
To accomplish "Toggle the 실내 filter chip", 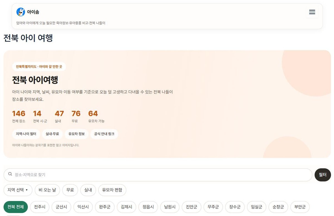I will [x=88, y=190].
